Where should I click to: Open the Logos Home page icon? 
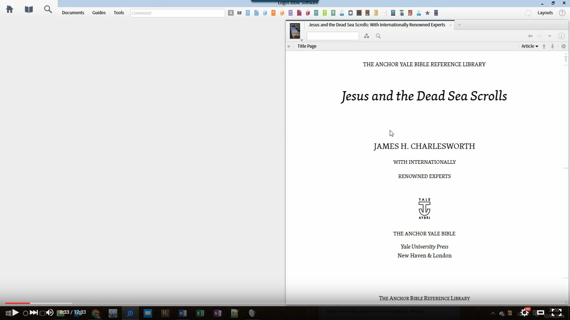tap(9, 9)
